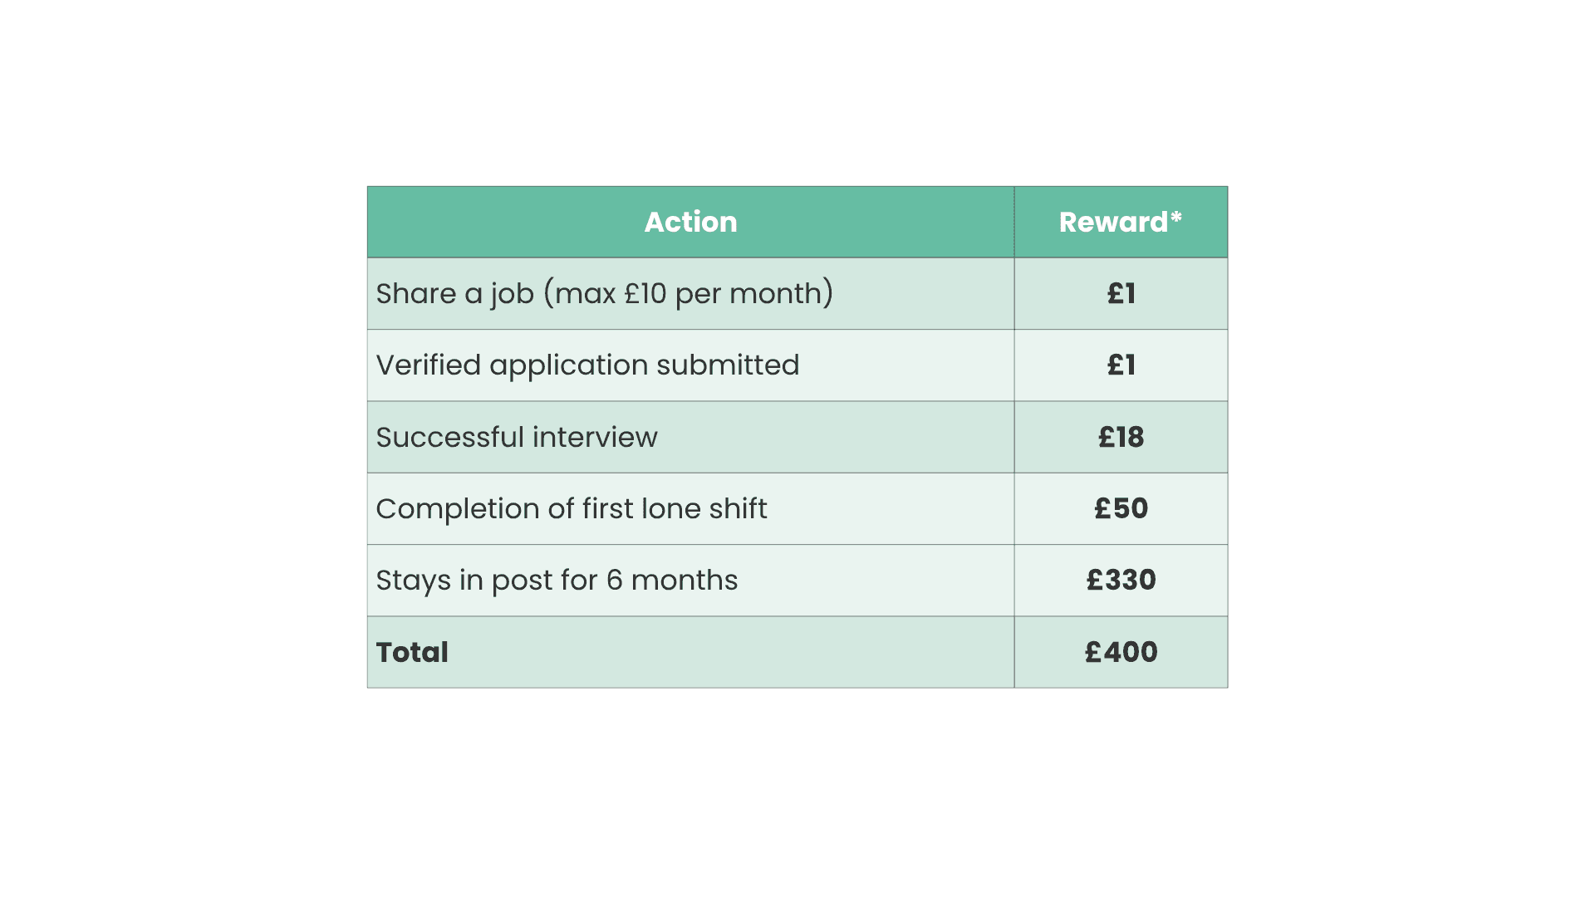The image size is (1595, 897).
Task: Click the word "Verified" in the table
Action: [428, 365]
